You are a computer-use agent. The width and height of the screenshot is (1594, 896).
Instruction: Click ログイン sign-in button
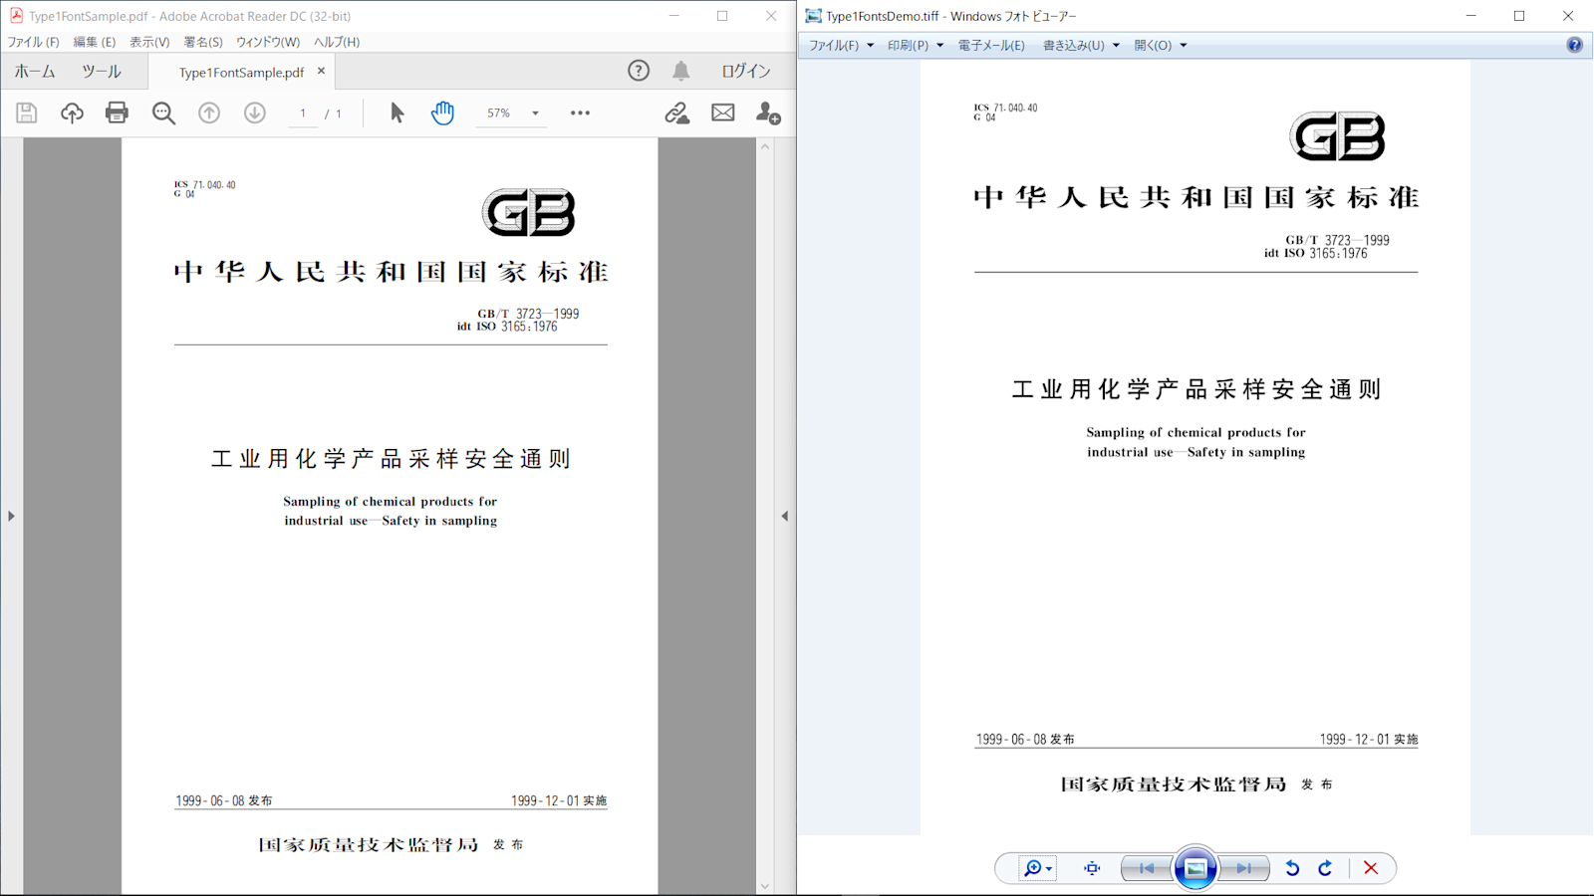click(x=746, y=71)
